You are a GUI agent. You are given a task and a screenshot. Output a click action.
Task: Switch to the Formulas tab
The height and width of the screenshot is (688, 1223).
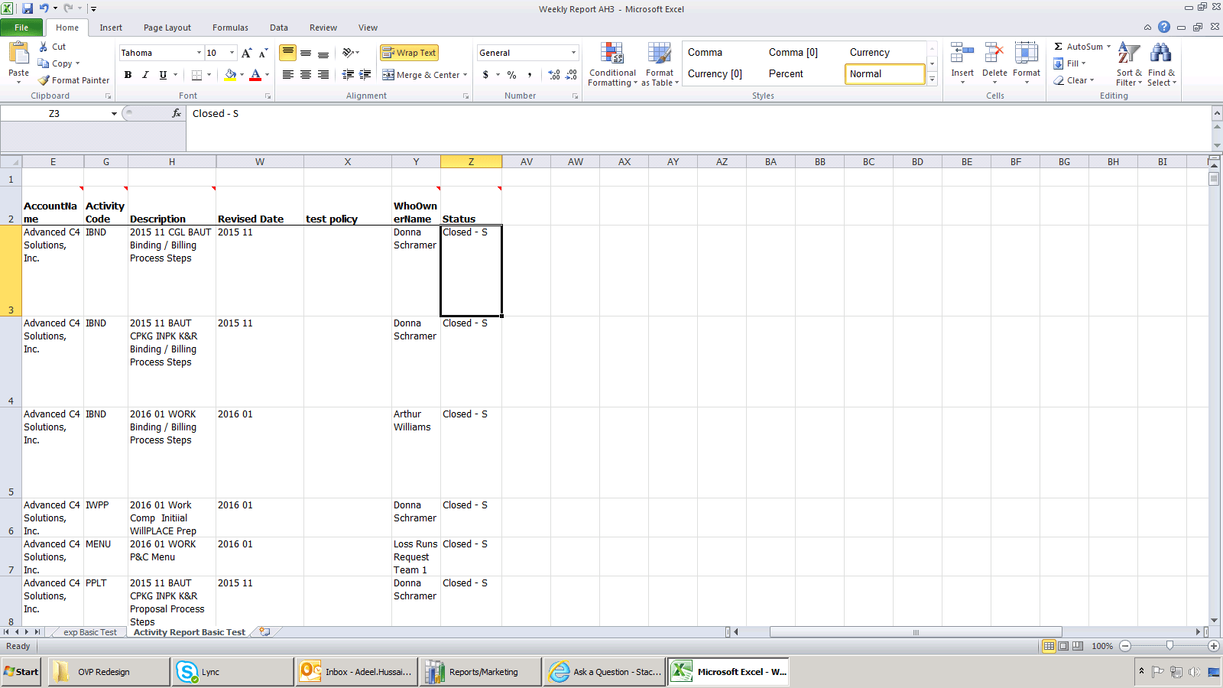pos(230,28)
